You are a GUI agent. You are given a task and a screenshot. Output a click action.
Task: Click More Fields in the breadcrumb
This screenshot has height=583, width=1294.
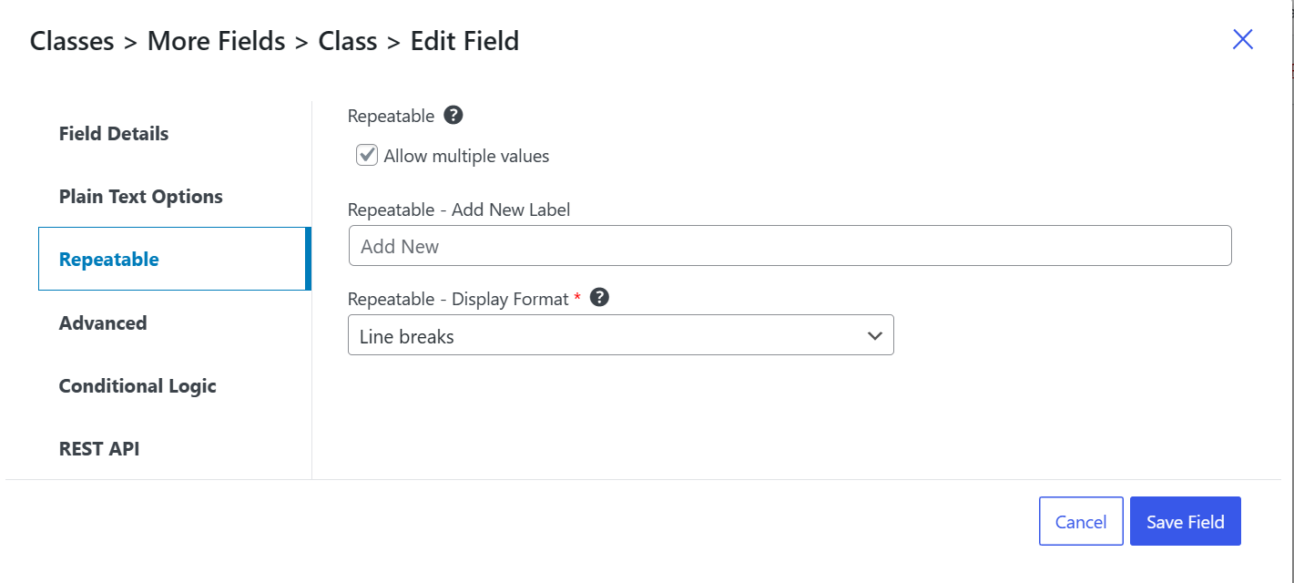click(216, 41)
